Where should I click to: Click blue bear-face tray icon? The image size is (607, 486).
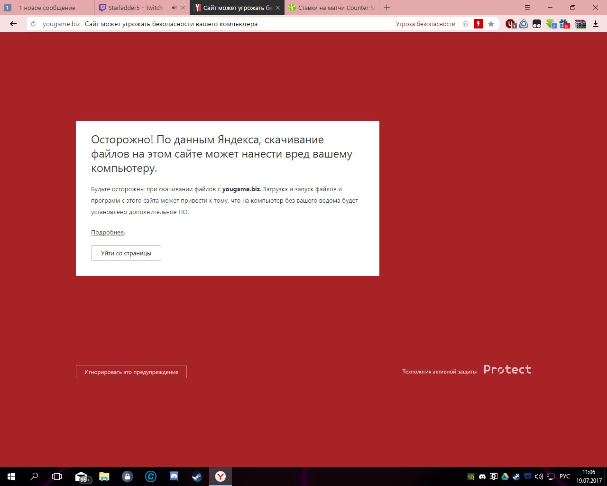[527, 477]
